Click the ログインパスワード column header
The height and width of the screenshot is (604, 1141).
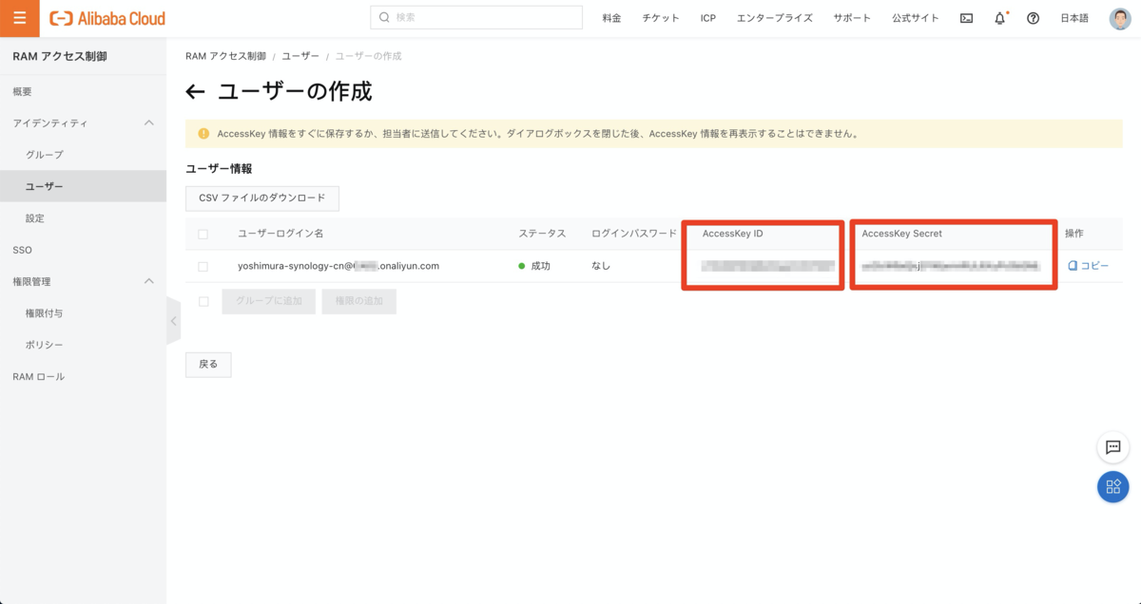[x=633, y=234]
